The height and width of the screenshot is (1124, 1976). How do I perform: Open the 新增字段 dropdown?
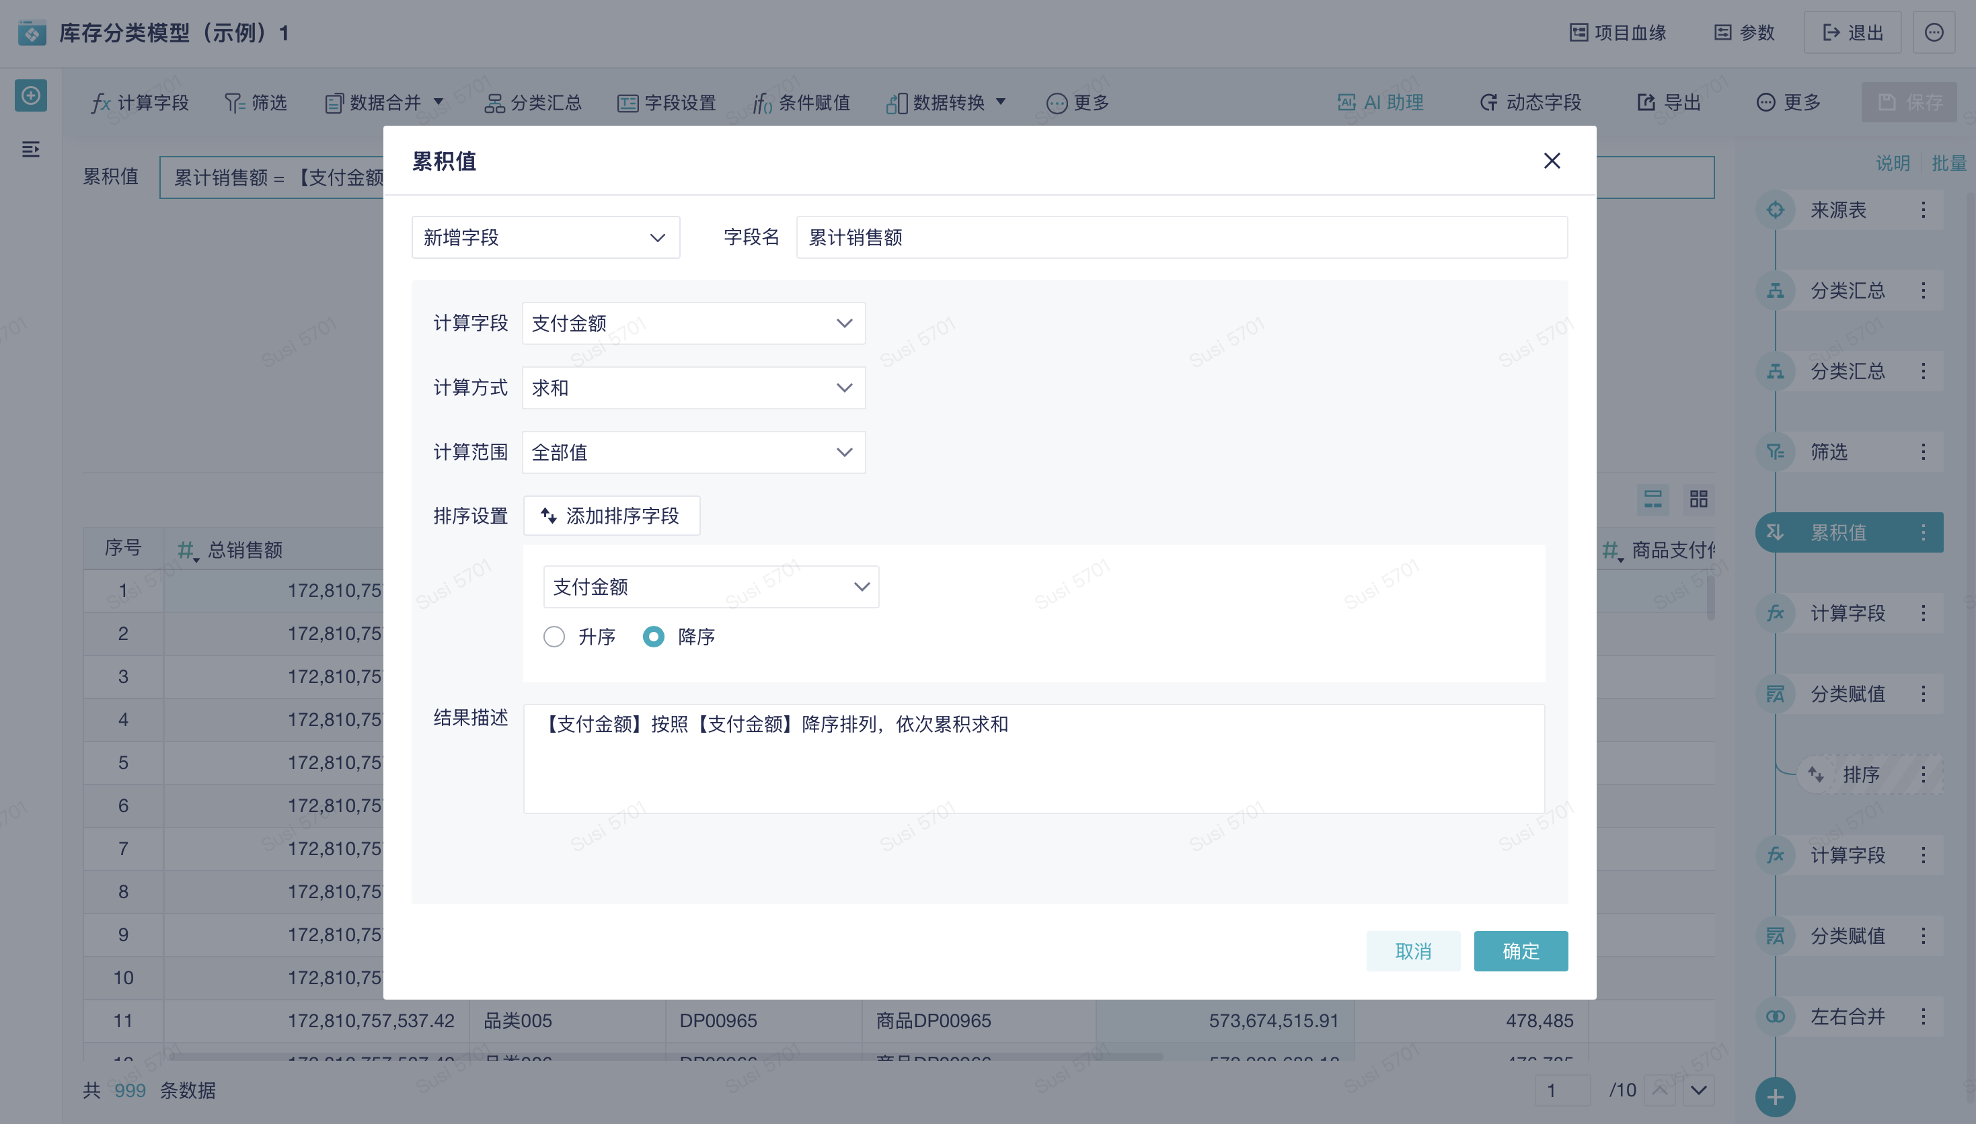545,238
